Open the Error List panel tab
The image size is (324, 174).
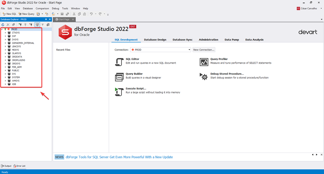tap(19, 166)
